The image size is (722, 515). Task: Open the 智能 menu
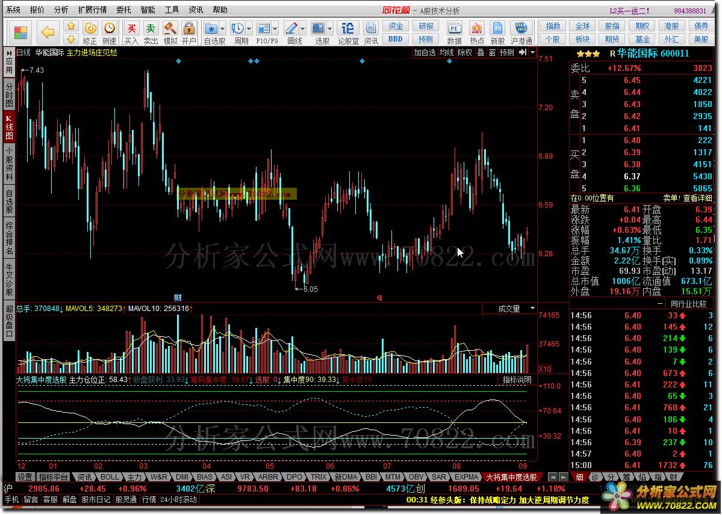[148, 9]
